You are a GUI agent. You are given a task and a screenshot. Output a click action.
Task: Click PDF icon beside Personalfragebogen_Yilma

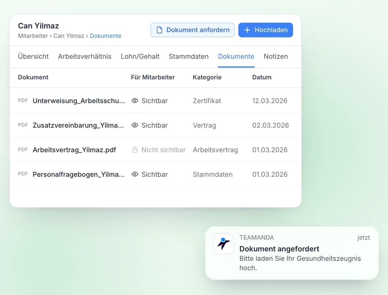tap(23, 174)
